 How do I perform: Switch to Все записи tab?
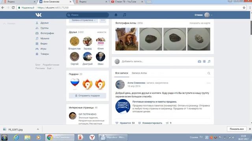tap(122, 73)
